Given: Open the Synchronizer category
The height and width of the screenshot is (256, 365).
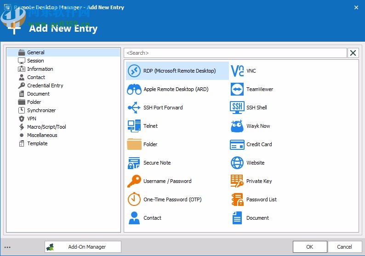Looking at the screenshot, I should point(63,110).
